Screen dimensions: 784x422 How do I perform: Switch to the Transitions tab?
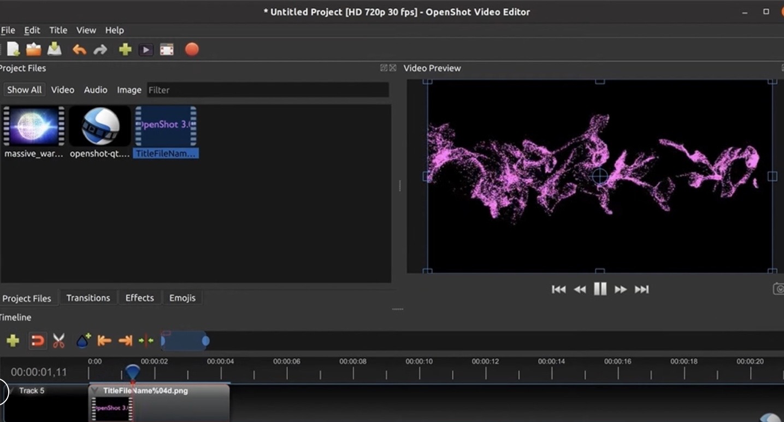pyautogui.click(x=88, y=298)
